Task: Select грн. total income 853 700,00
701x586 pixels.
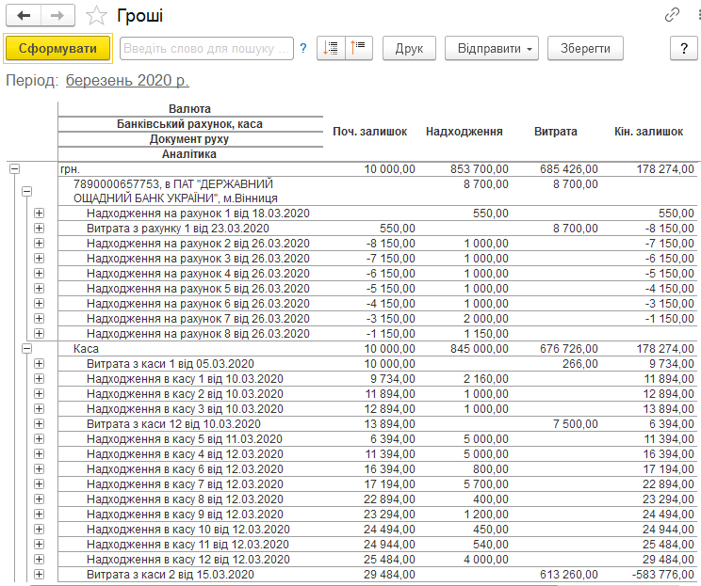Action: click(x=480, y=169)
